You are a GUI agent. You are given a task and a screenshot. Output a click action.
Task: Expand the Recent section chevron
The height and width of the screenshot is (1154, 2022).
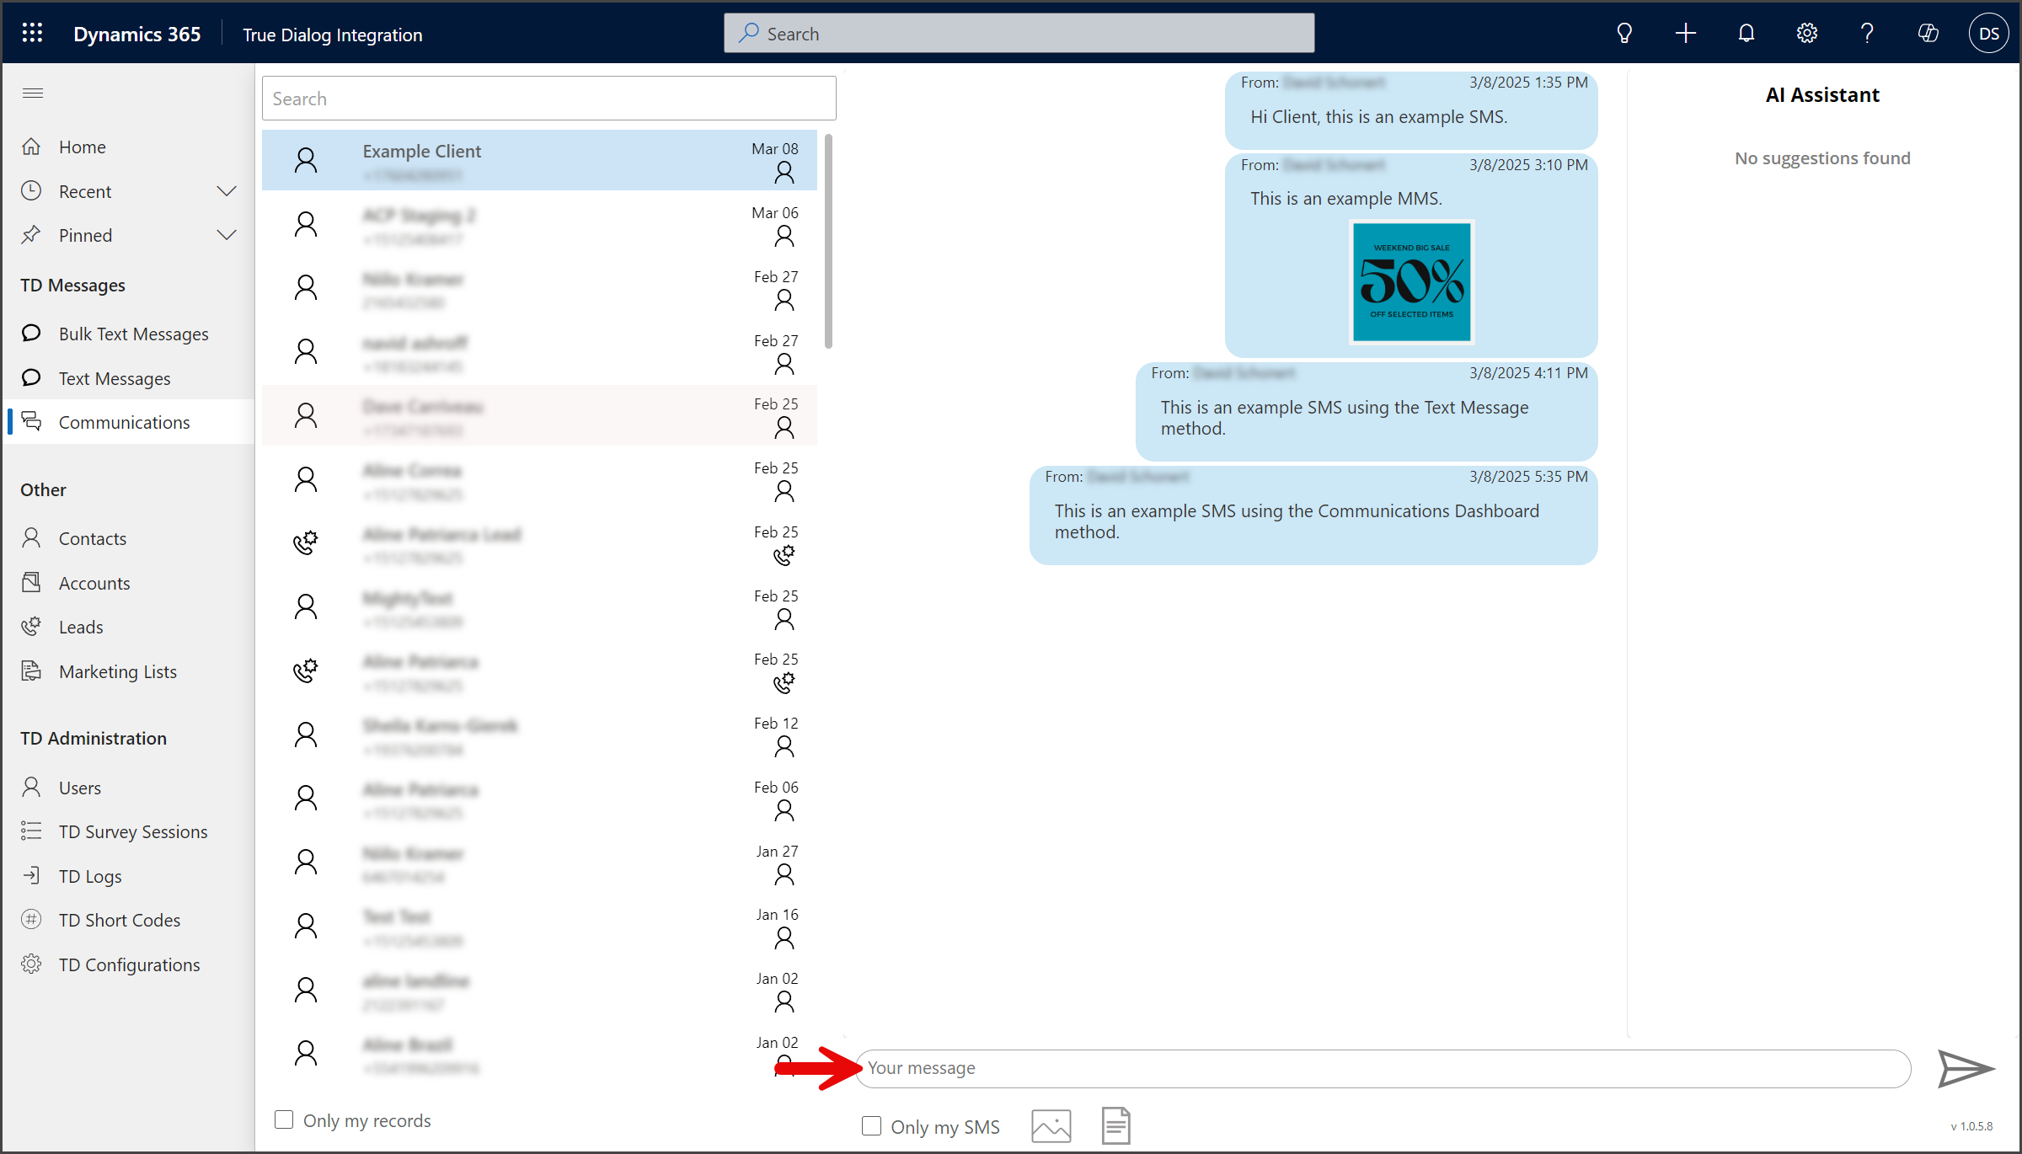227,191
